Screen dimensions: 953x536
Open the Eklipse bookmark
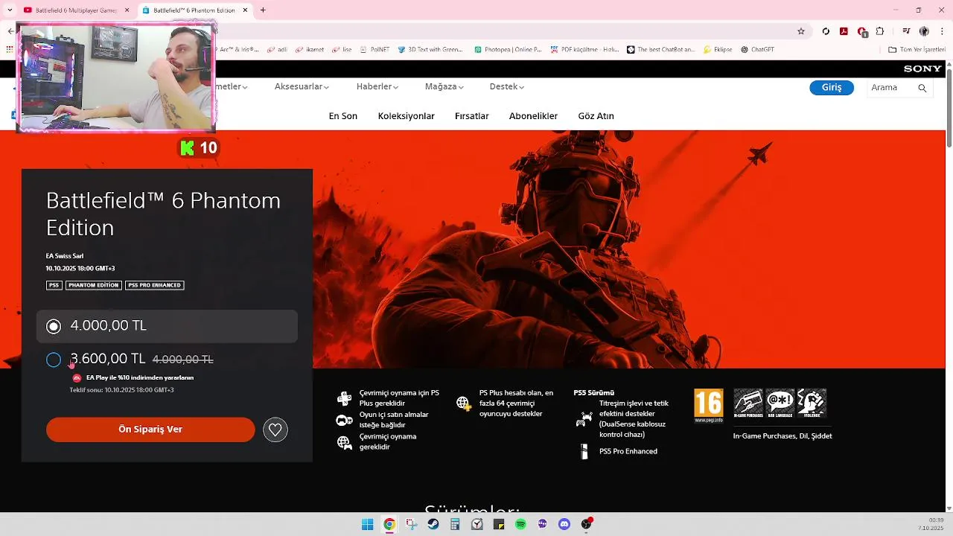coord(718,50)
